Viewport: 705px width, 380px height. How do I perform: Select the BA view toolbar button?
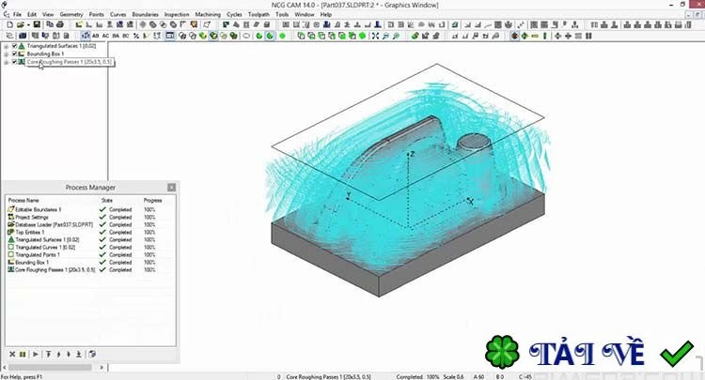[x=116, y=36]
